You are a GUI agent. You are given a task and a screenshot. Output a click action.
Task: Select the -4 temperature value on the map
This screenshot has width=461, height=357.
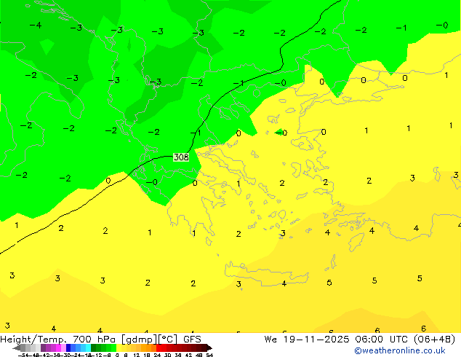coord(36,25)
